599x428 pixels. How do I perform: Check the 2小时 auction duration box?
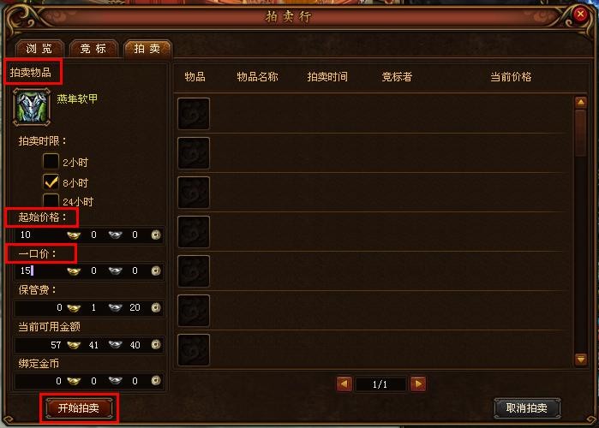[x=51, y=162]
